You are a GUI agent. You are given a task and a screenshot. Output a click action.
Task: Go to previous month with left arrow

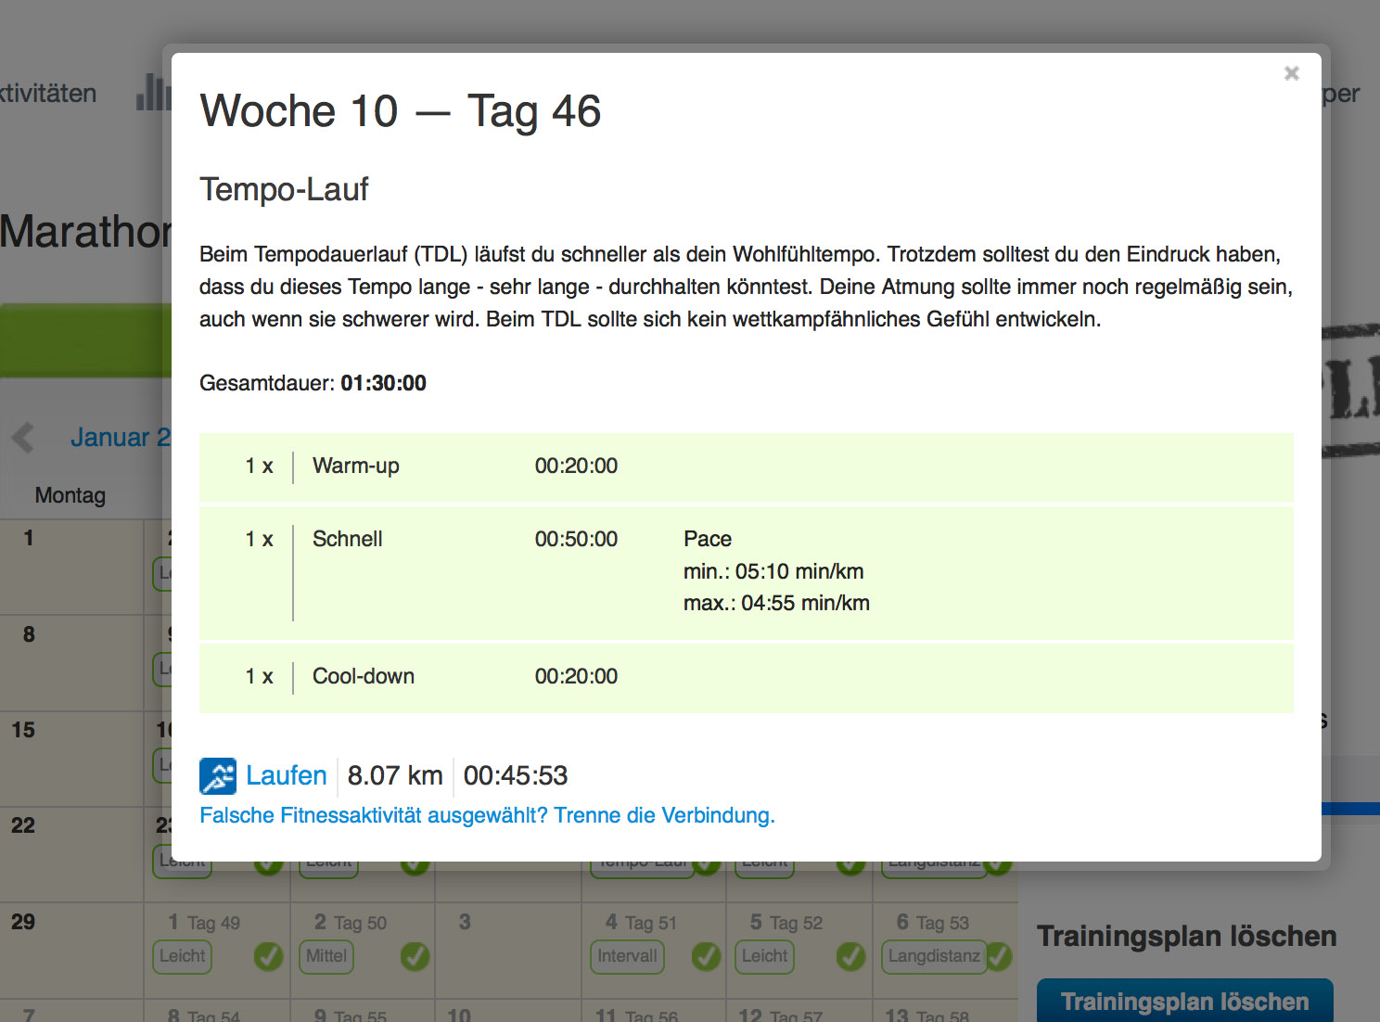24,437
